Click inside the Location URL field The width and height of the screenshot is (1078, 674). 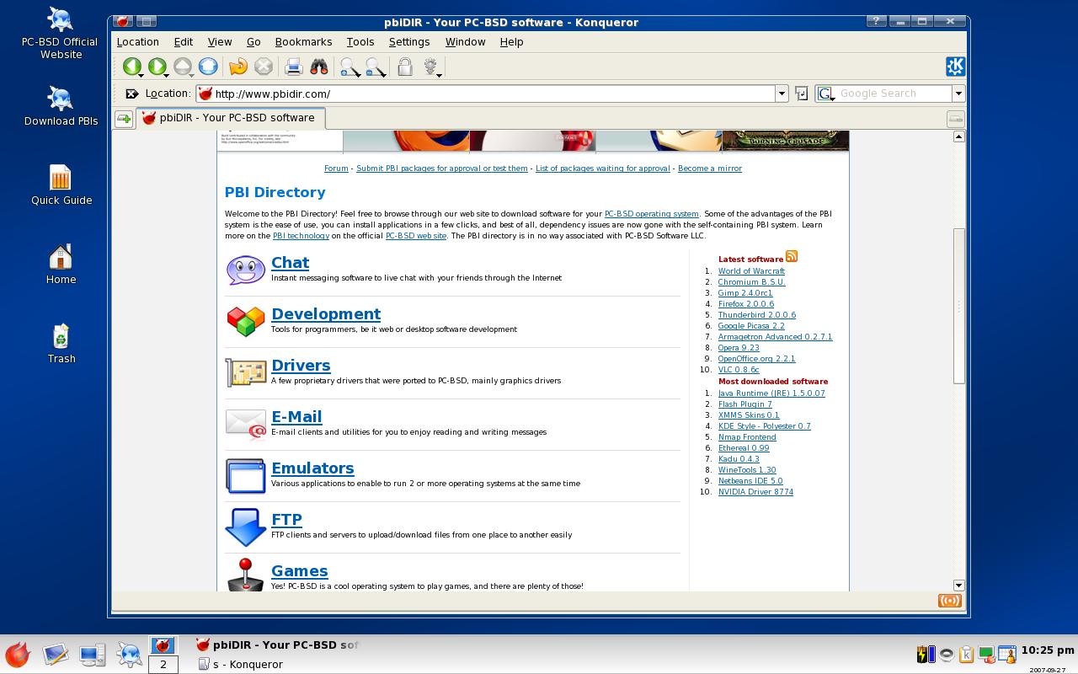[x=486, y=94]
